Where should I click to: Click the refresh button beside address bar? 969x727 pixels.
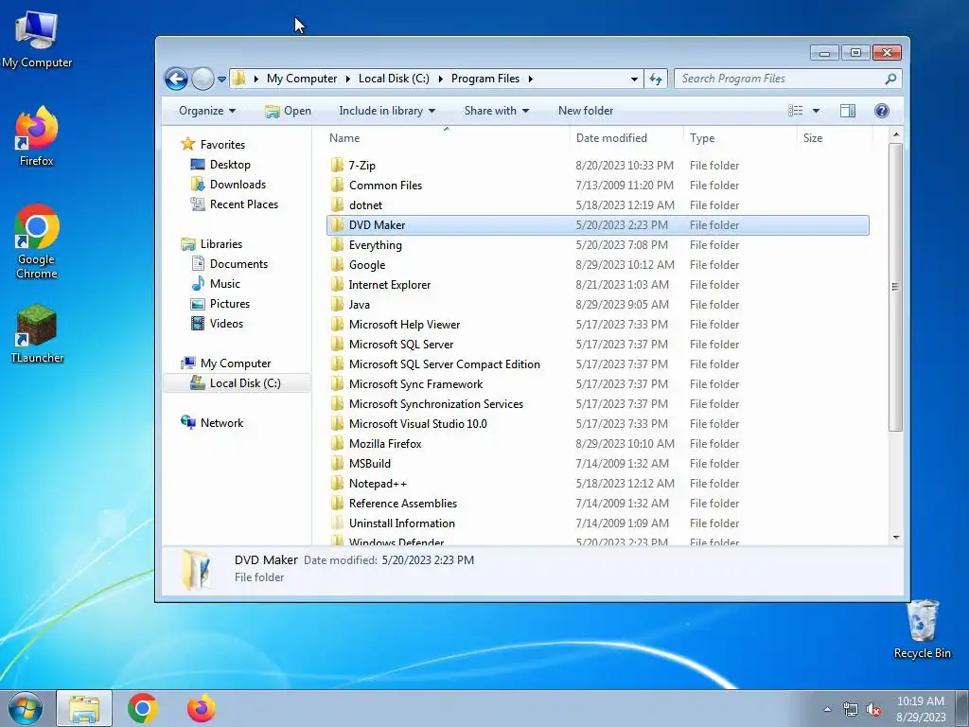point(656,79)
